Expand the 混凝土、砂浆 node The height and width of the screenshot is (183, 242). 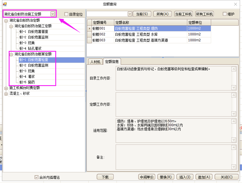(6, 94)
